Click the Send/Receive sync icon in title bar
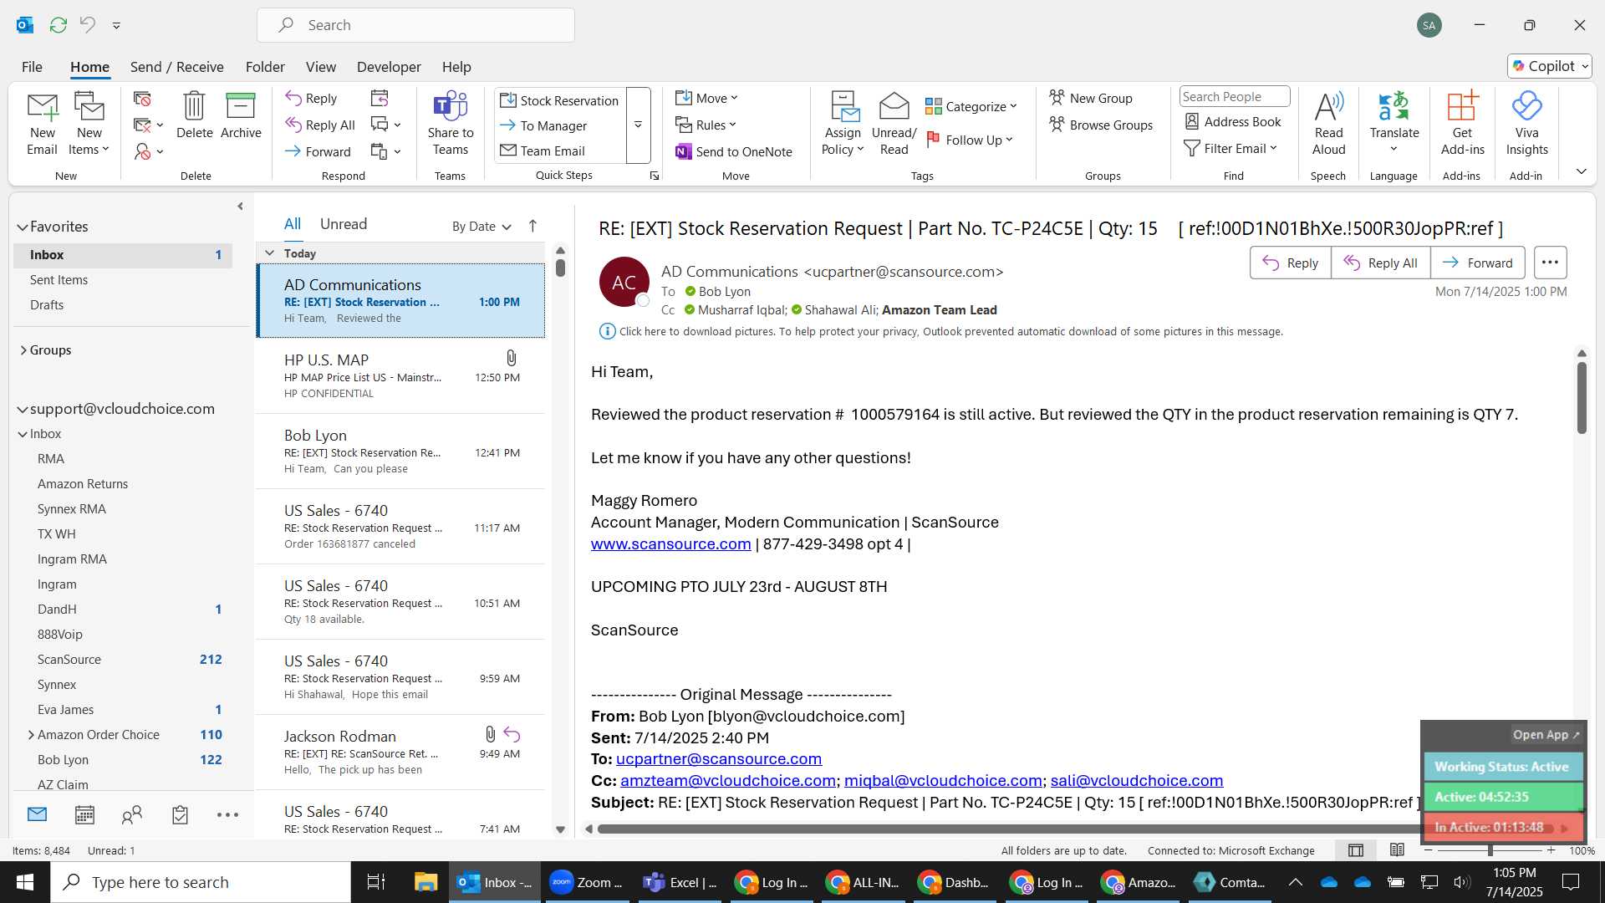 pos(58,25)
